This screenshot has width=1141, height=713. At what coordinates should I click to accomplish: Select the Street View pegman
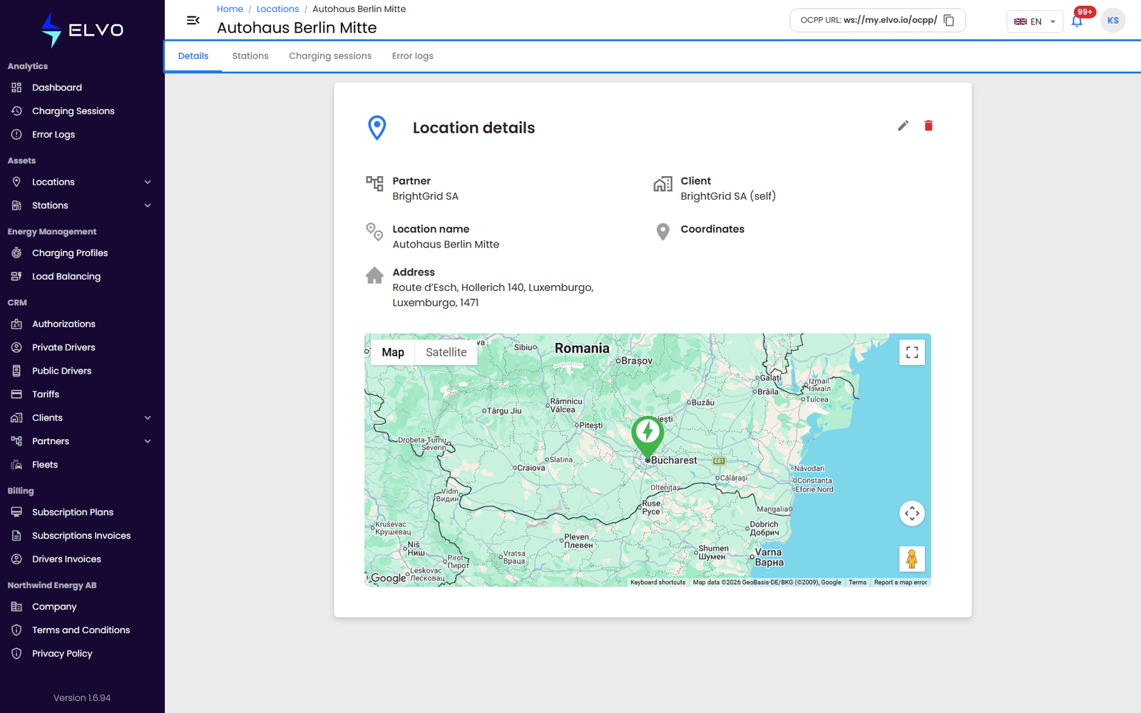[912, 559]
